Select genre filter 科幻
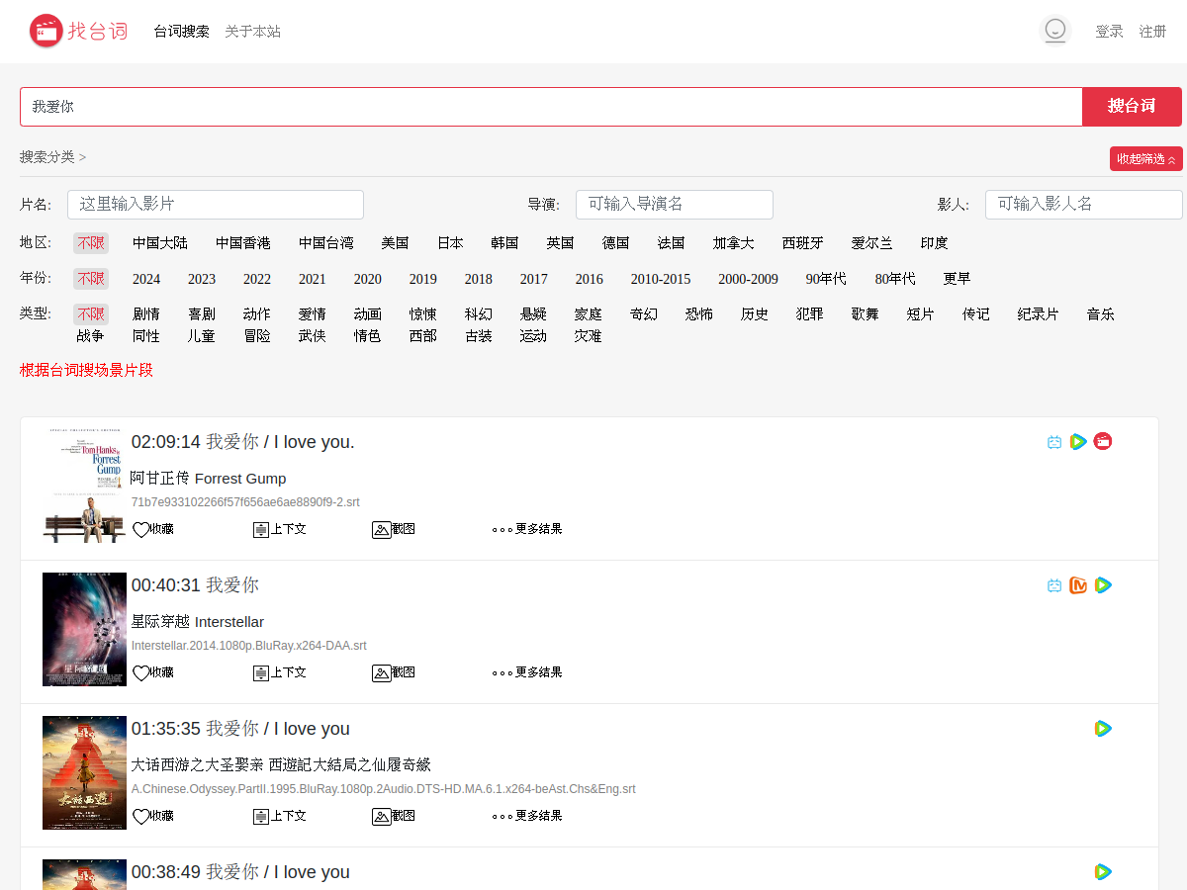Screen dimensions: 1187x890 tap(479, 314)
